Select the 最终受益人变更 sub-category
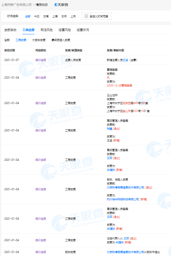This screenshot has width=171, height=256. (61, 40)
